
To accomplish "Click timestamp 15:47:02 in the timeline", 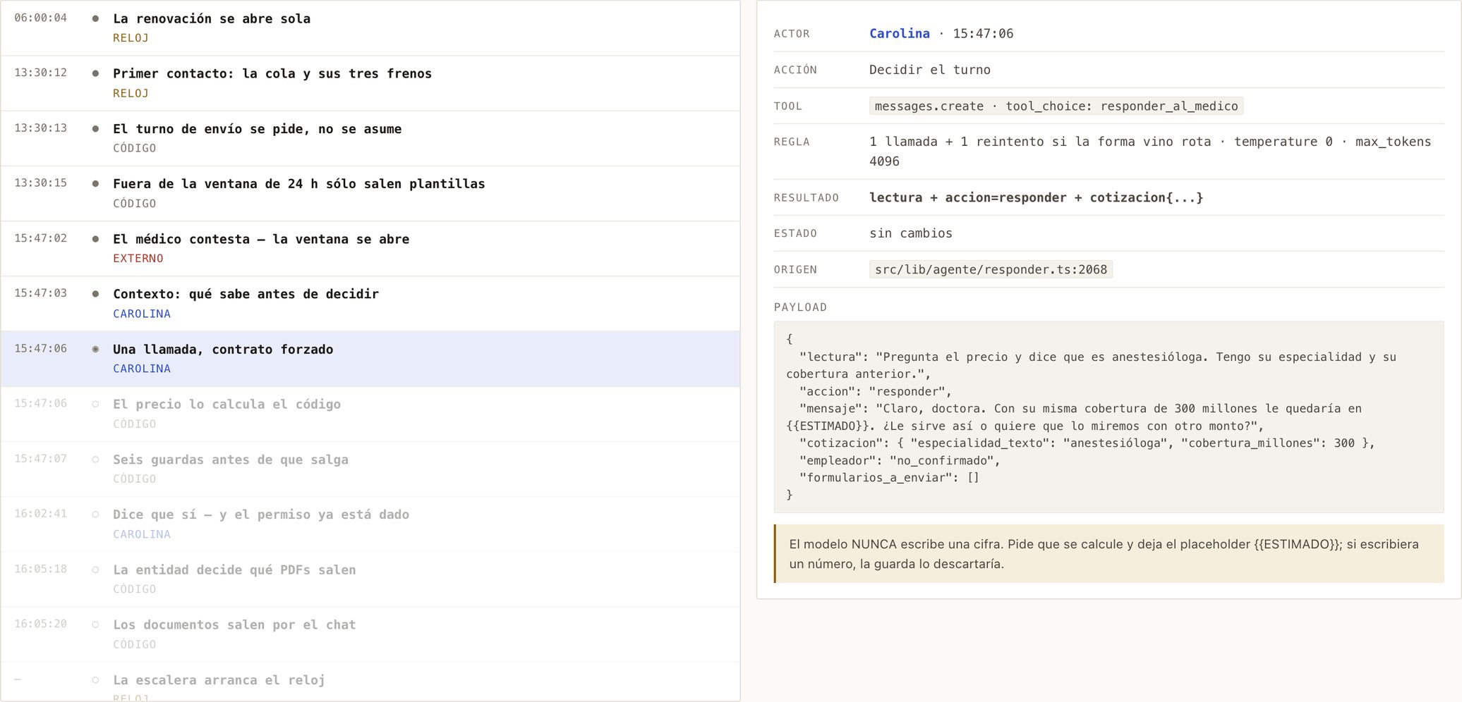I will point(41,238).
